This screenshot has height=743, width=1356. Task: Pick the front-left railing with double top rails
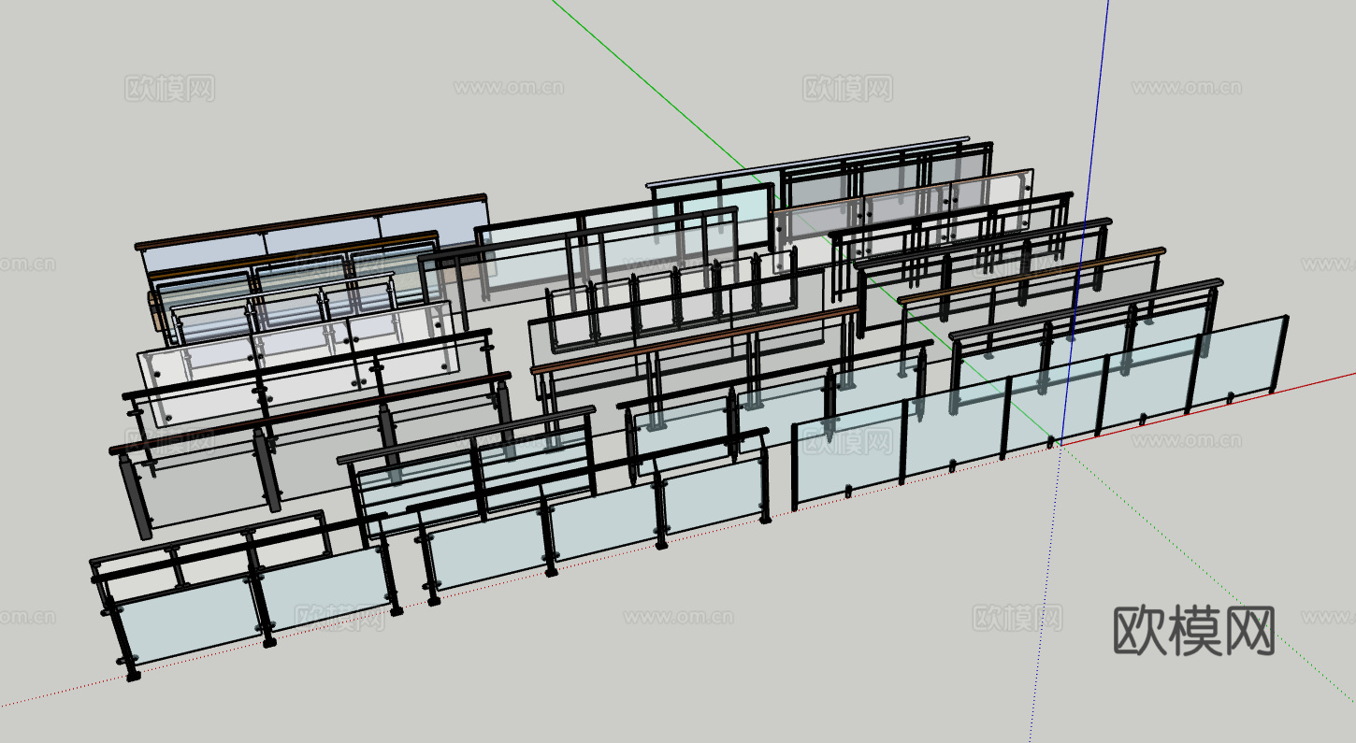click(248, 594)
